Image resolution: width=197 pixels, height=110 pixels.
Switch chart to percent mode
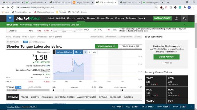pyautogui.click(x=90, y=52)
